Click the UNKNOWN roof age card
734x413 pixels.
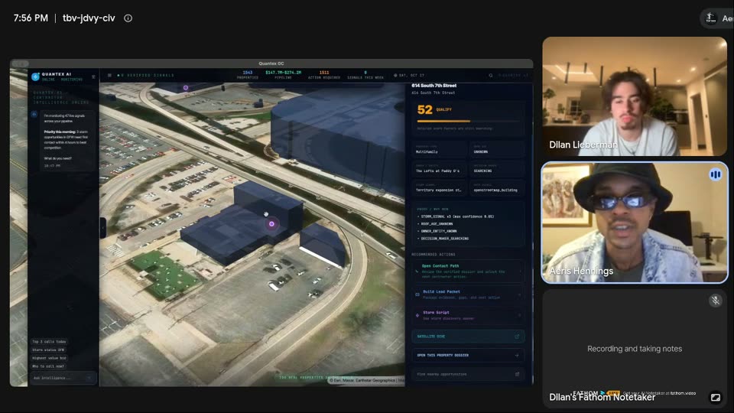tap(498, 149)
